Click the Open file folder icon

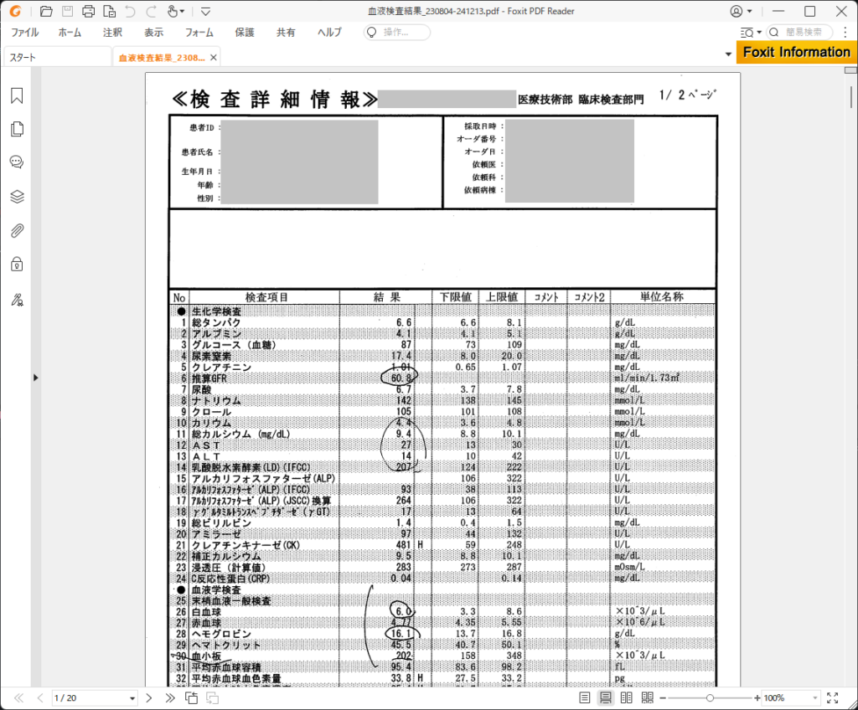pyautogui.click(x=46, y=11)
